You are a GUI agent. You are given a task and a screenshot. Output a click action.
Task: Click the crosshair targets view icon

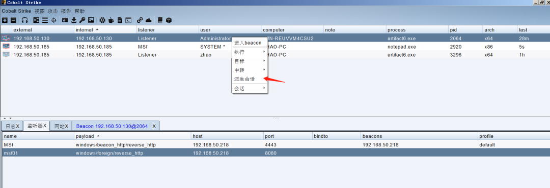(x=53, y=20)
